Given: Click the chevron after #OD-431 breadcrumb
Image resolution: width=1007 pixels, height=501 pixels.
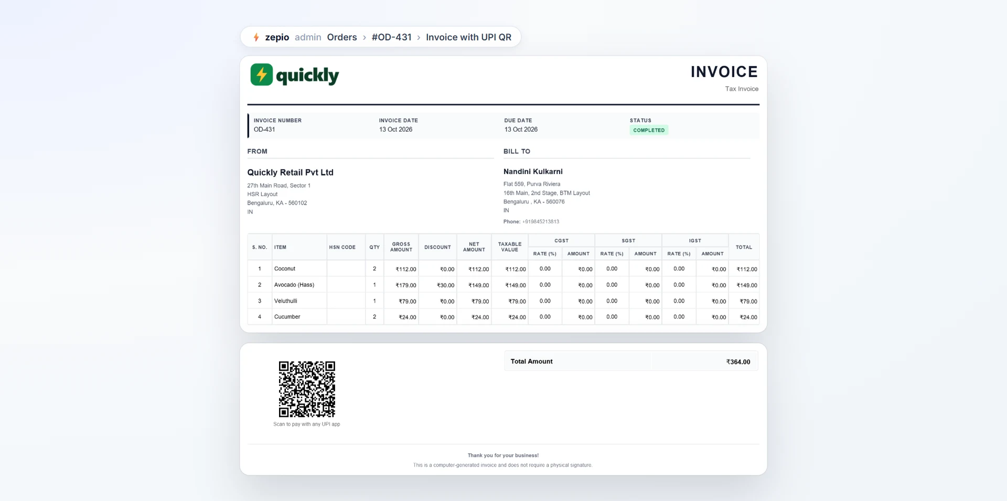Looking at the screenshot, I should pyautogui.click(x=419, y=37).
